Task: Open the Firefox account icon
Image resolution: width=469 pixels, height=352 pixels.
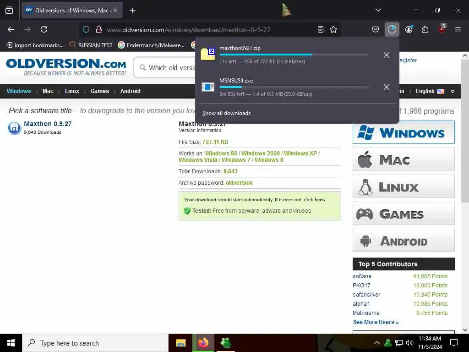Action: tap(409, 29)
